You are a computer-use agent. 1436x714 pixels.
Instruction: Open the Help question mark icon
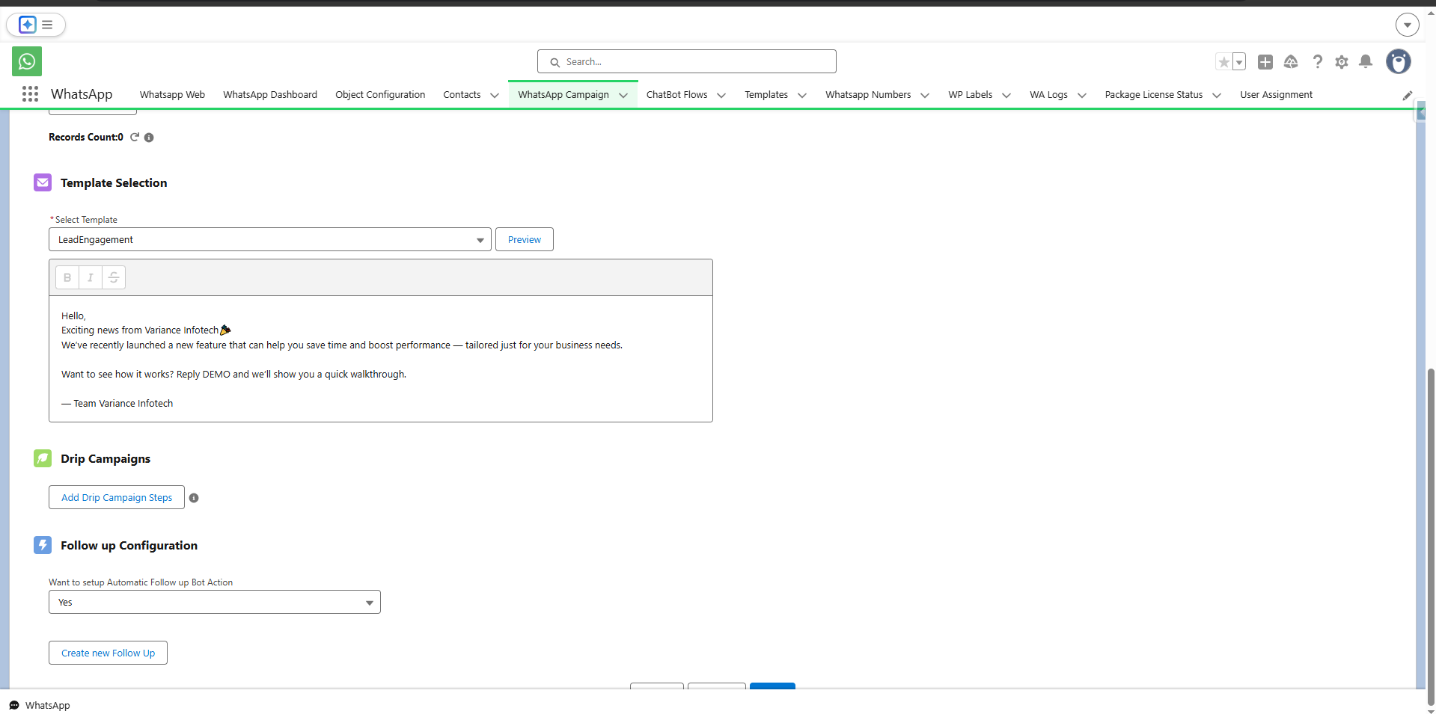[x=1317, y=61]
